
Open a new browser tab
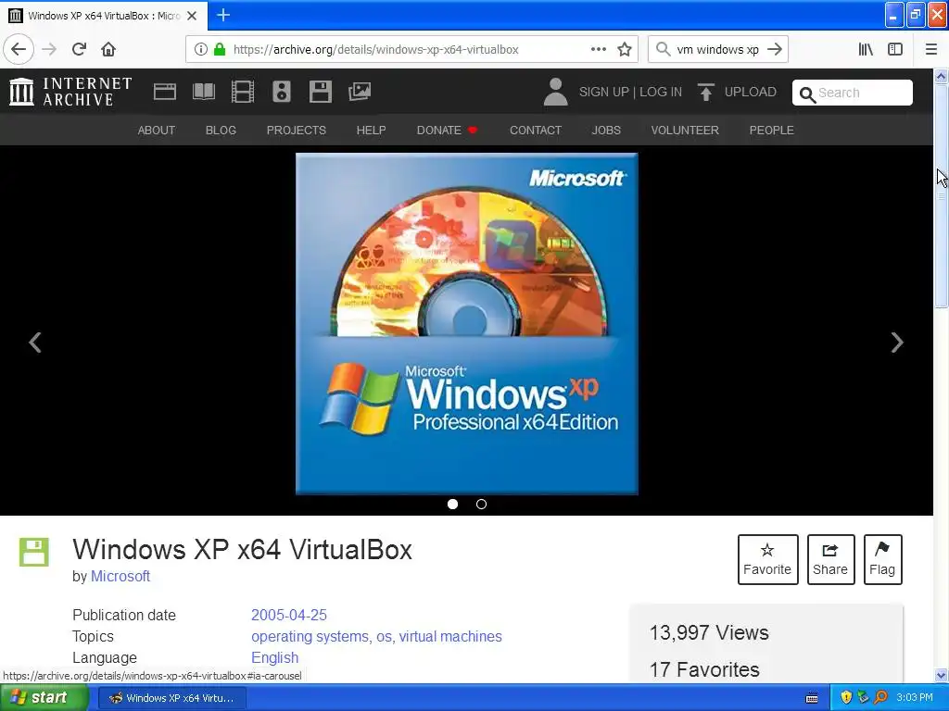click(x=223, y=15)
